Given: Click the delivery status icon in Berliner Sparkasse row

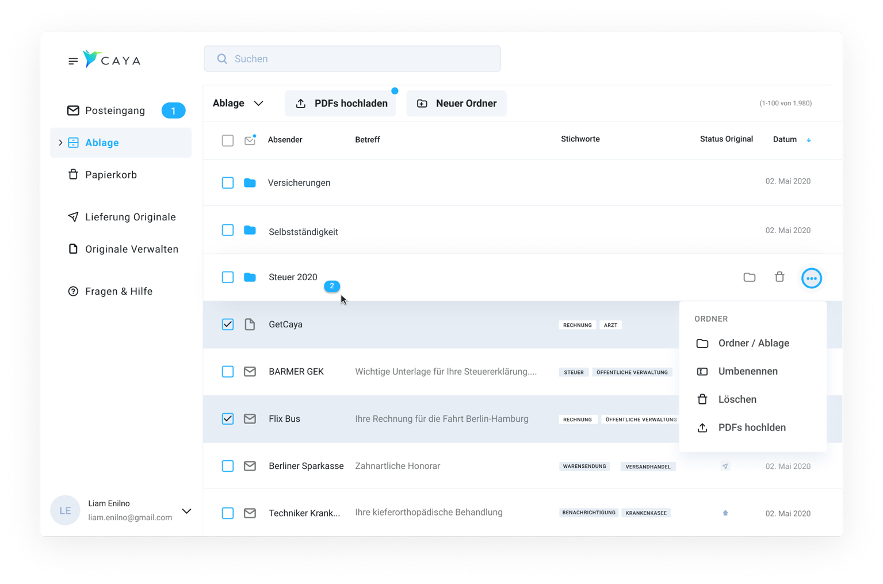Looking at the screenshot, I should (x=725, y=466).
